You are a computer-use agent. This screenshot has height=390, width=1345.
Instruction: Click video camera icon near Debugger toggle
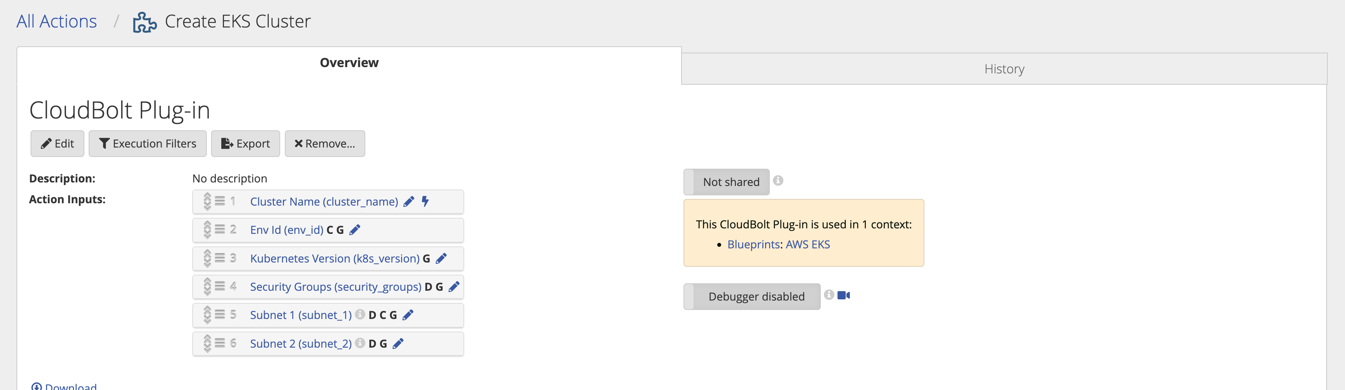843,295
